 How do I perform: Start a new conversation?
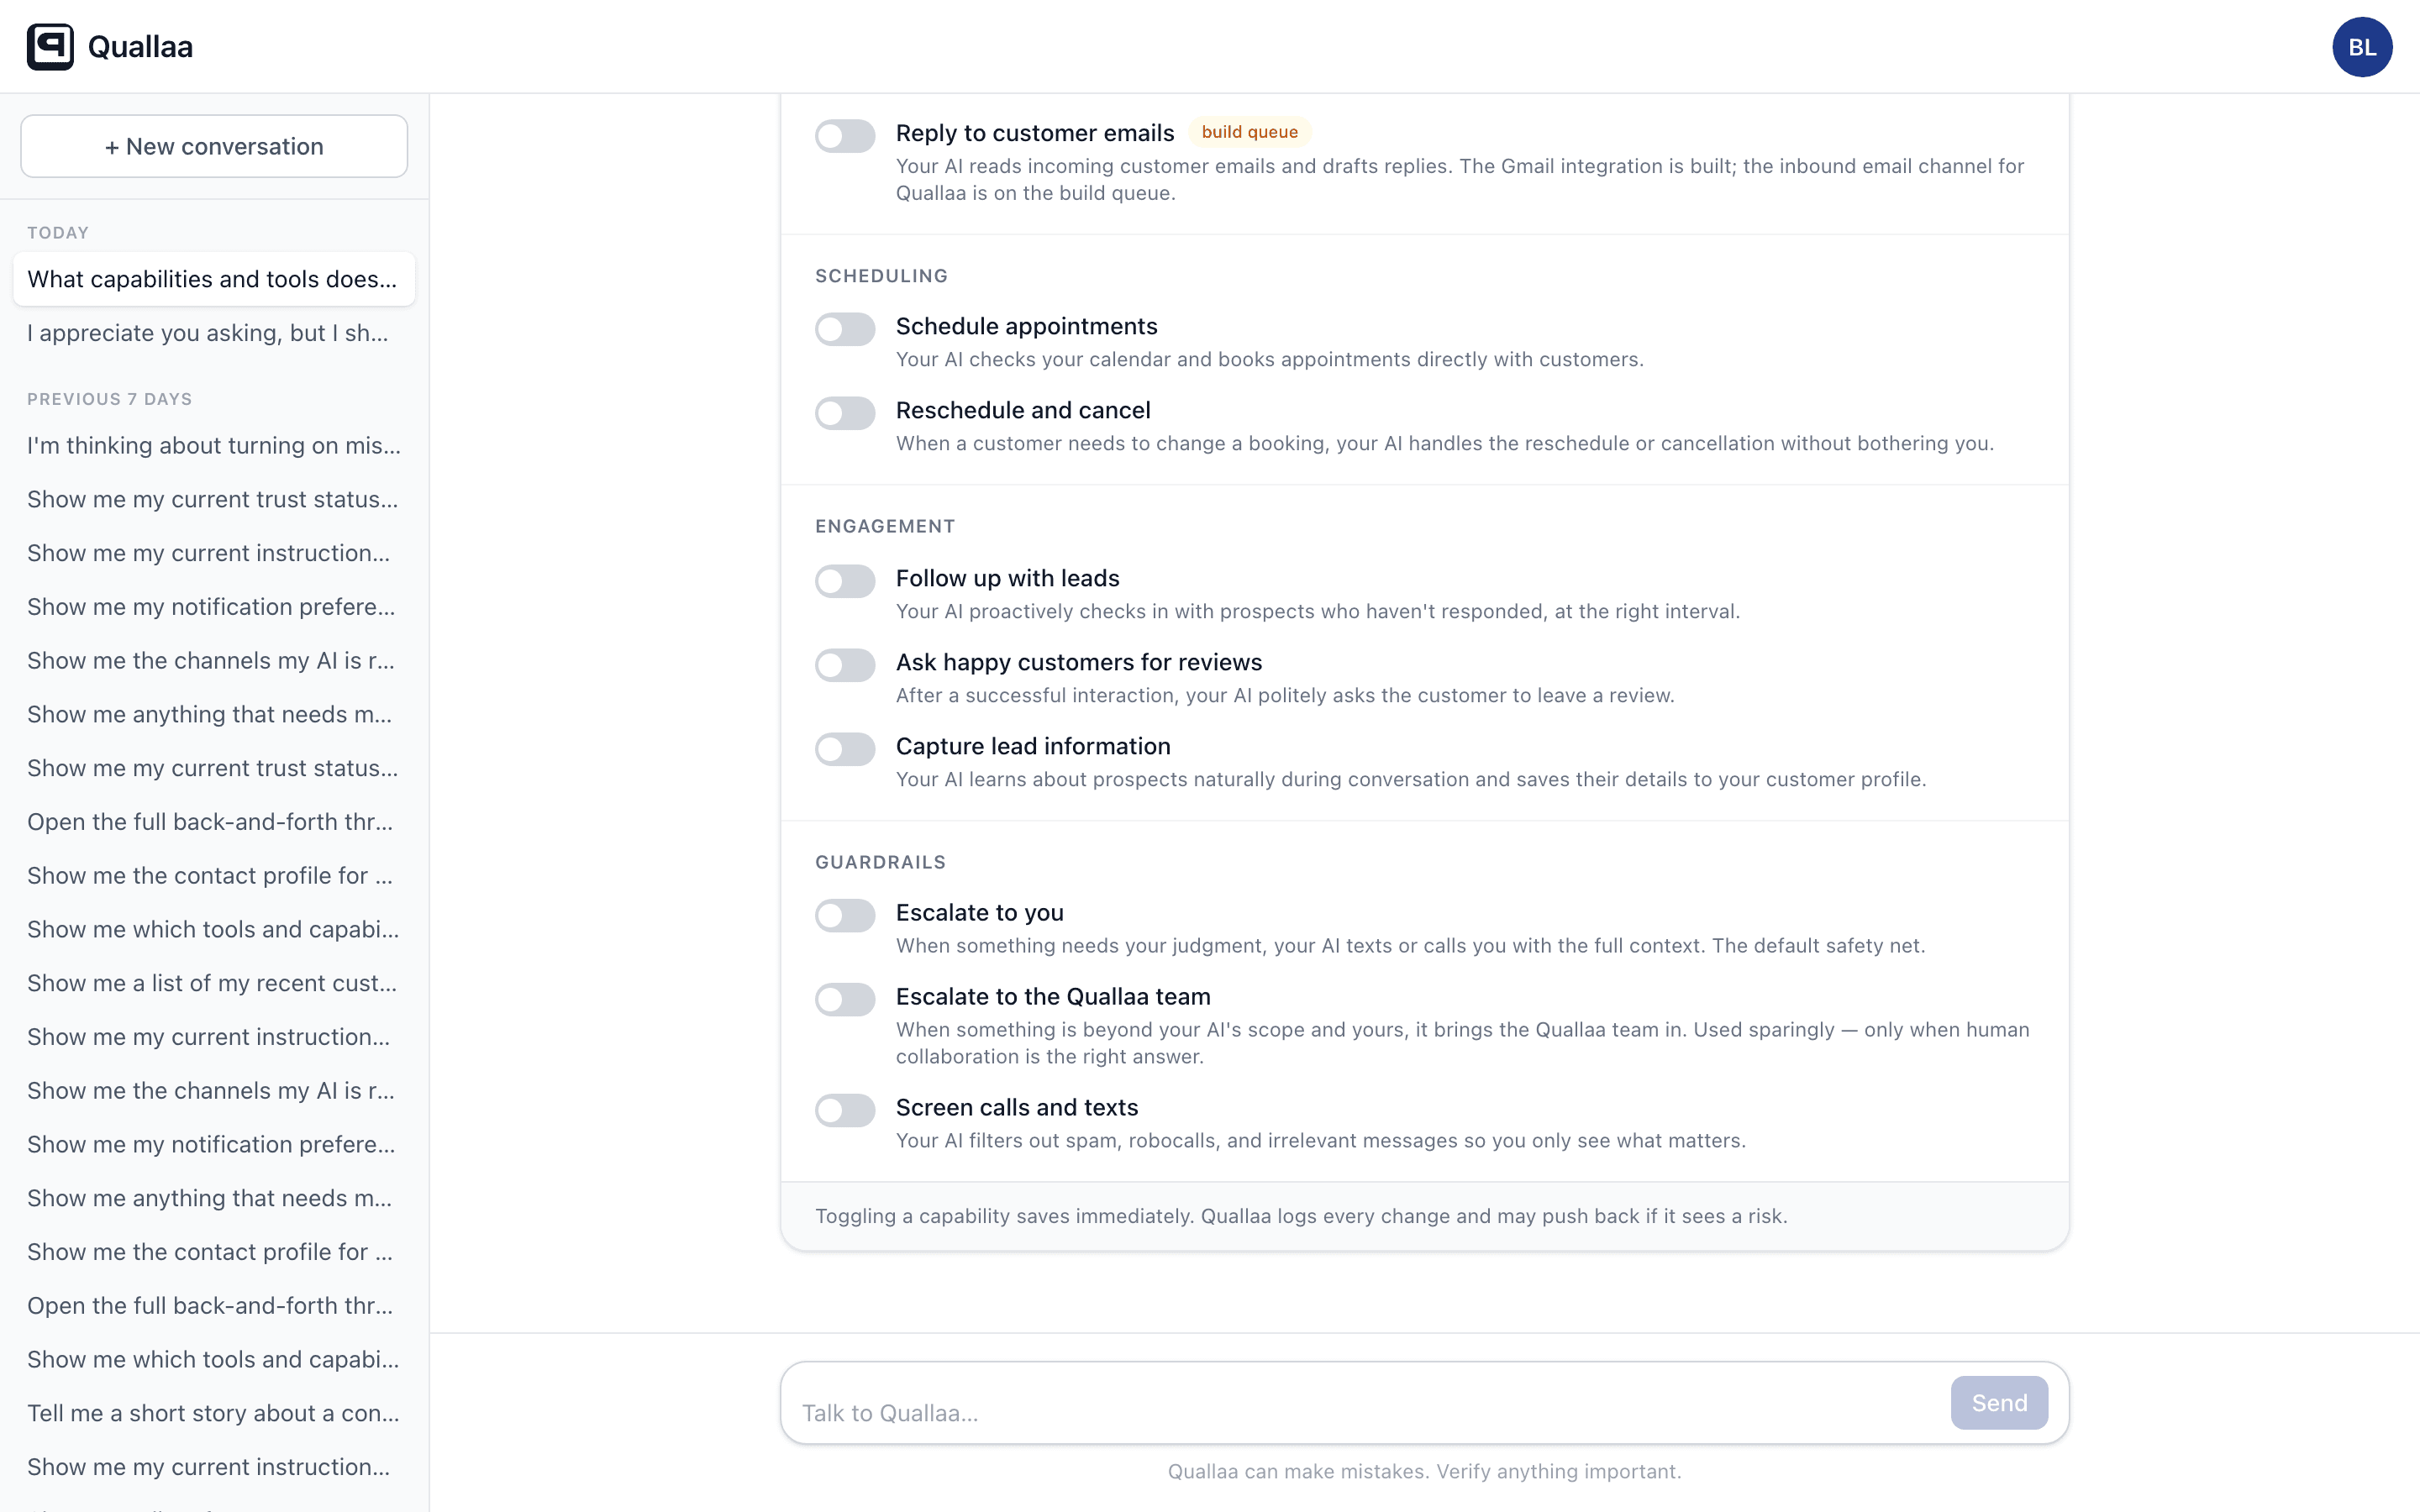tap(213, 146)
